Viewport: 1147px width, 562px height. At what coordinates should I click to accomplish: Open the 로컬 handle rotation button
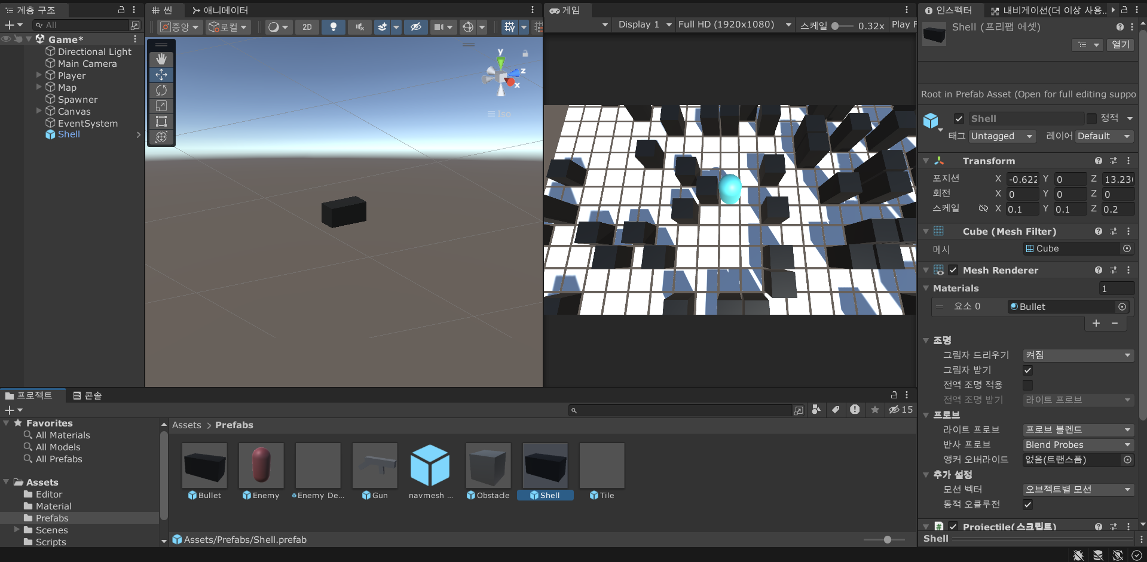point(228,27)
